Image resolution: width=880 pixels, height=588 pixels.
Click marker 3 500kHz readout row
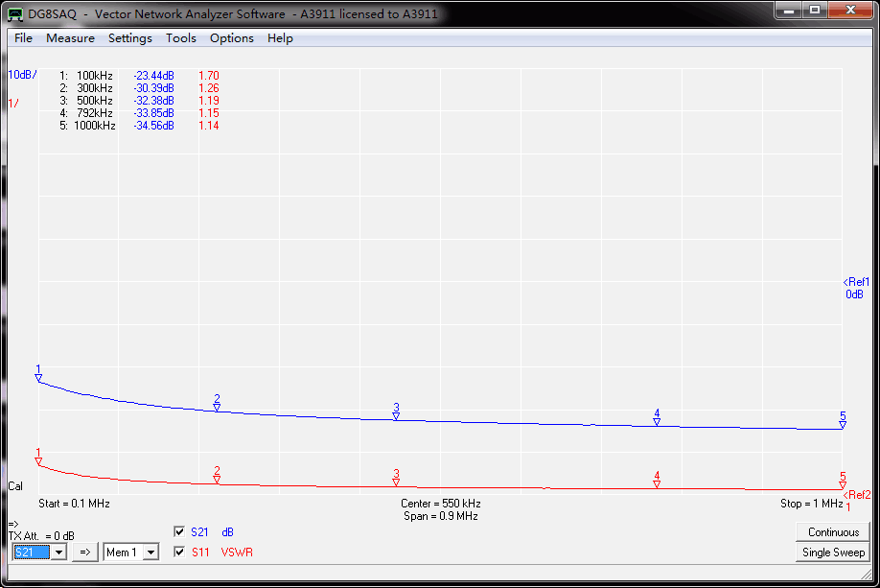click(x=139, y=101)
